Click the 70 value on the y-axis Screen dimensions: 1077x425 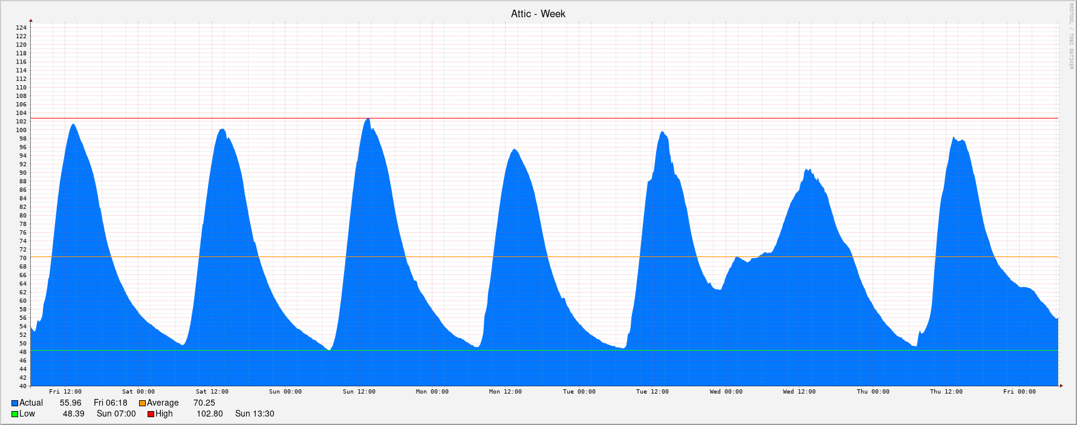point(23,258)
